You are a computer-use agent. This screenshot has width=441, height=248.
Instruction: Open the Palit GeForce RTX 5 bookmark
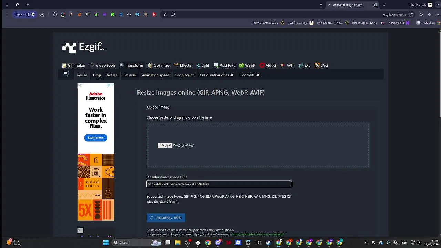point(268,23)
